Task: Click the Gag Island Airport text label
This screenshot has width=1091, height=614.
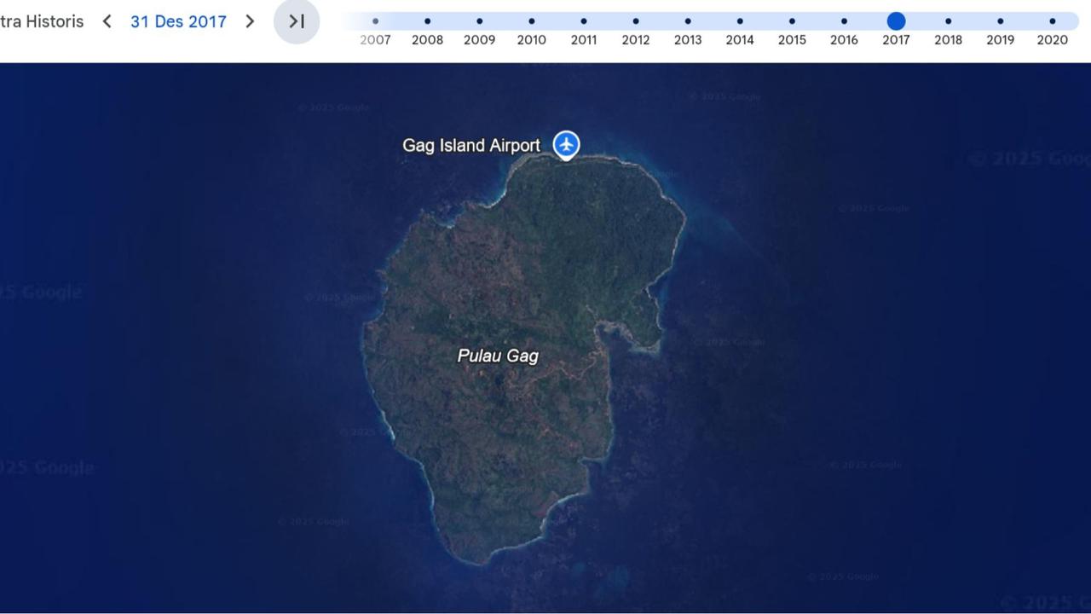Action: click(x=471, y=146)
